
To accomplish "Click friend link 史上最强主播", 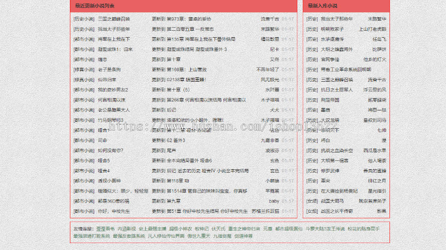I will 153,229.
